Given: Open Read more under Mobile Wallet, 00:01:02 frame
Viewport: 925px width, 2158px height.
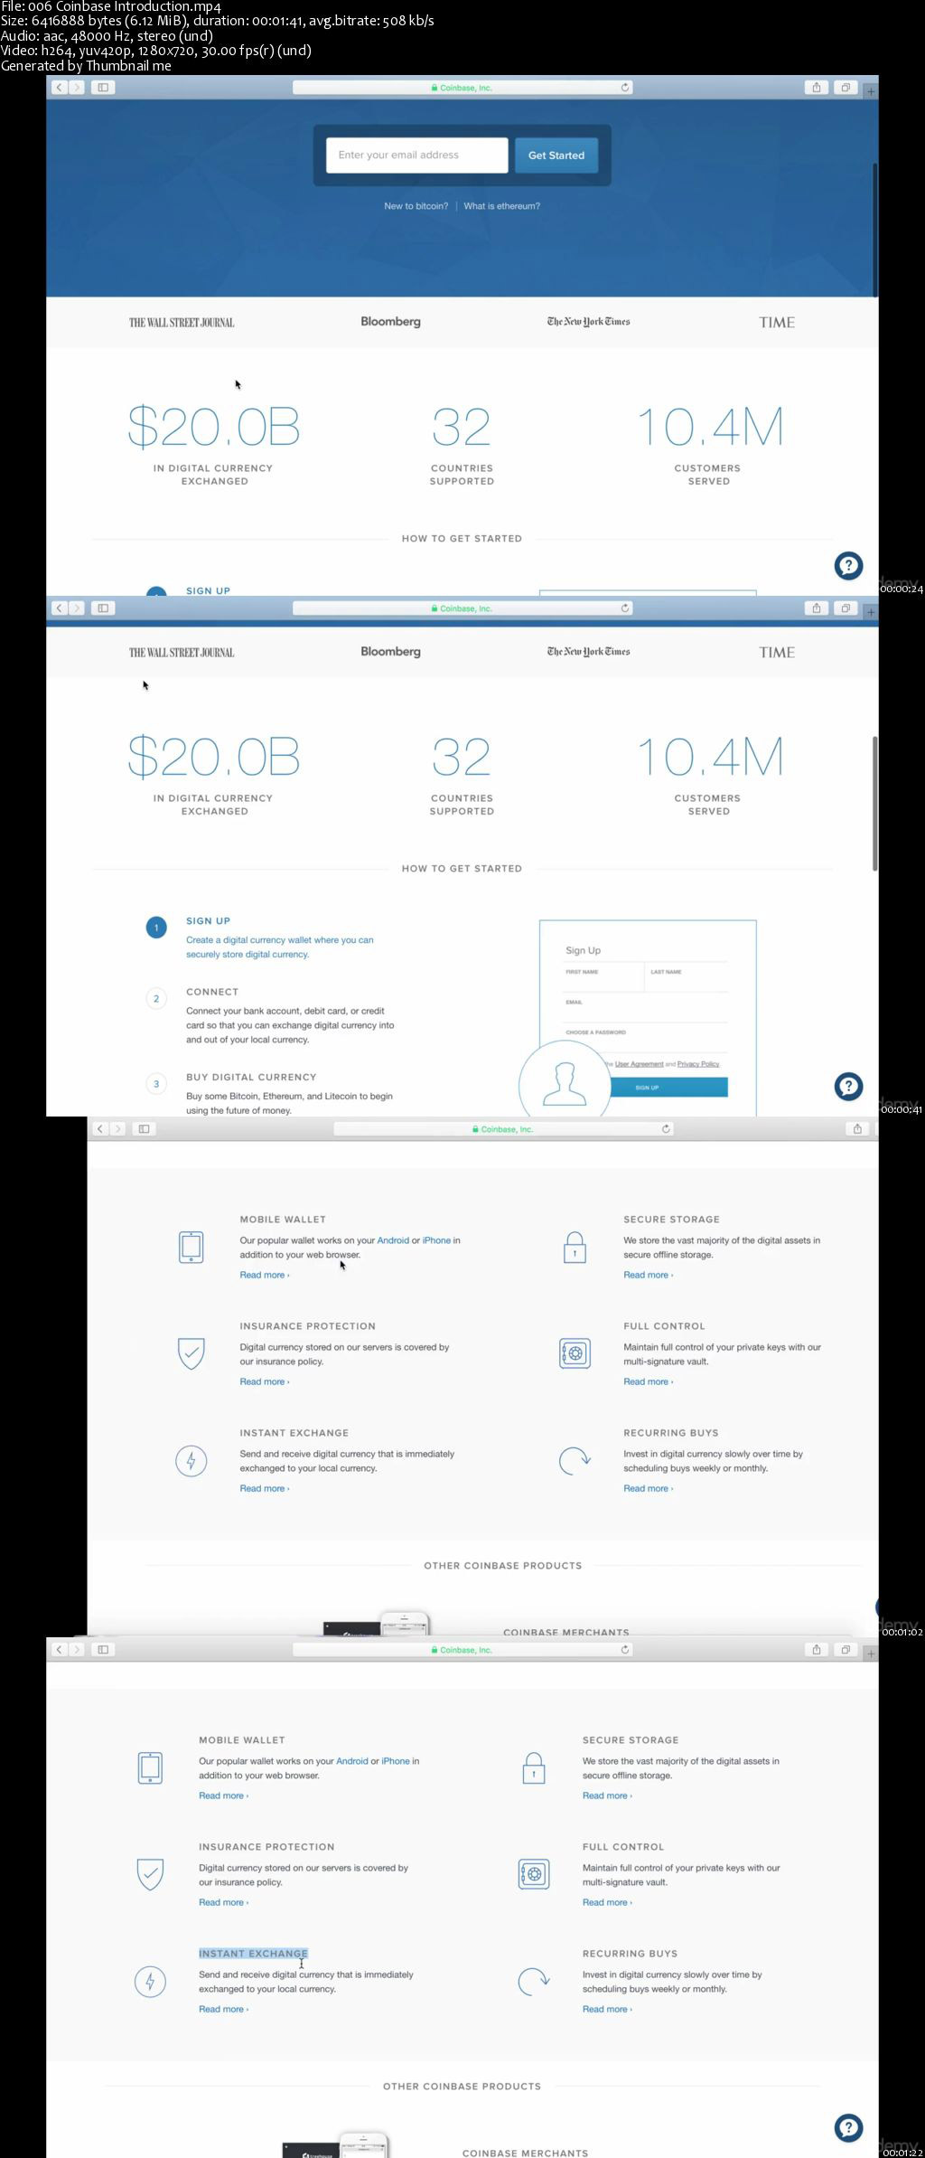Looking at the screenshot, I should [265, 1275].
